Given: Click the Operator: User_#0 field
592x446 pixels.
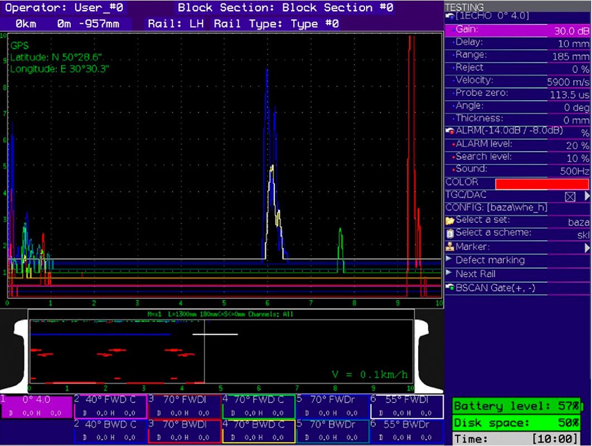Looking at the screenshot, I should pos(64,8).
